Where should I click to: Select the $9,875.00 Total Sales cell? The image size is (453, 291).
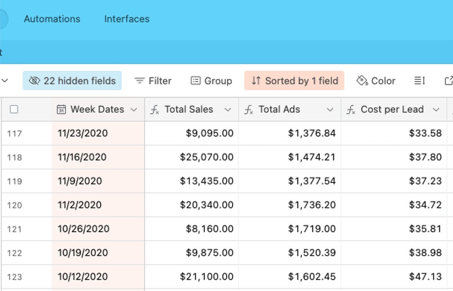[192, 253]
